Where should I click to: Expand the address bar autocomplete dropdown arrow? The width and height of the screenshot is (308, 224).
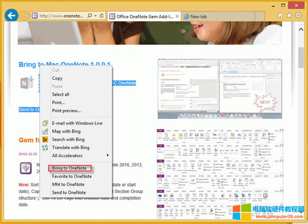(95, 16)
